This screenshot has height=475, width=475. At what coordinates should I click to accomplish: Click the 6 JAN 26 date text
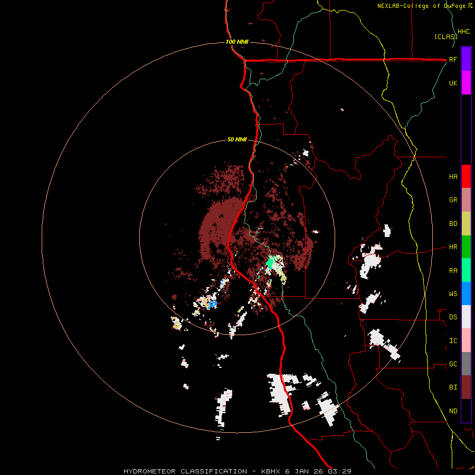[x=305, y=471]
